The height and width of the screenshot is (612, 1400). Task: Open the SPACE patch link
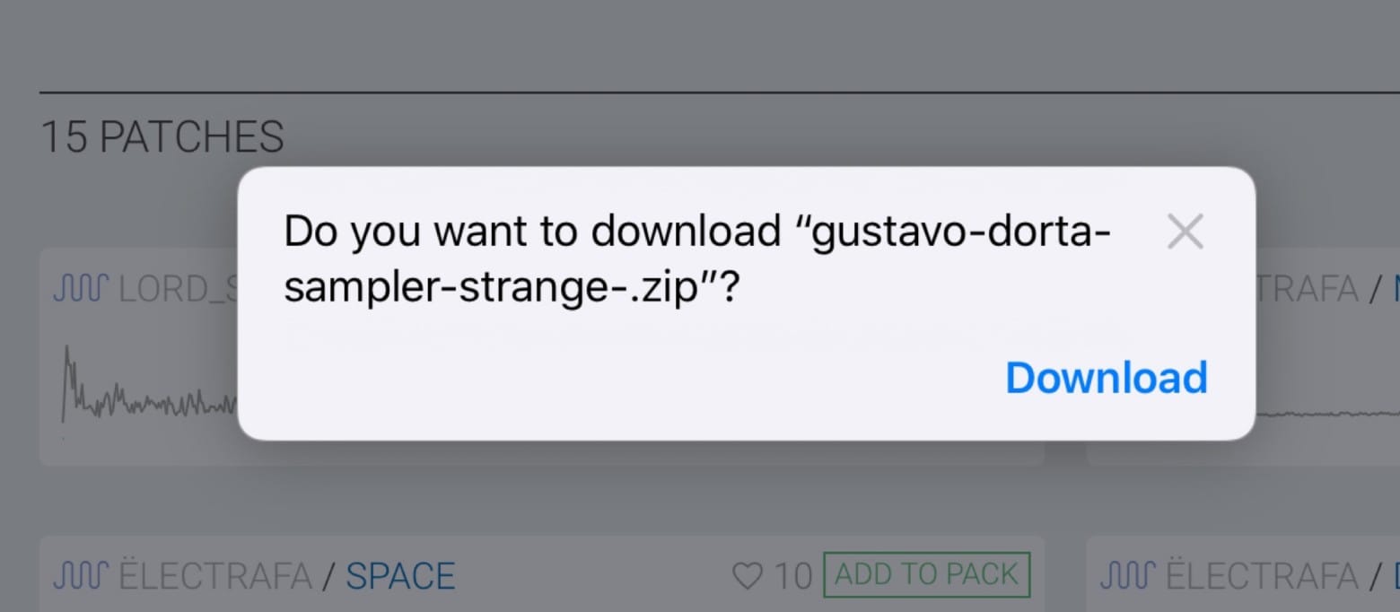[400, 575]
